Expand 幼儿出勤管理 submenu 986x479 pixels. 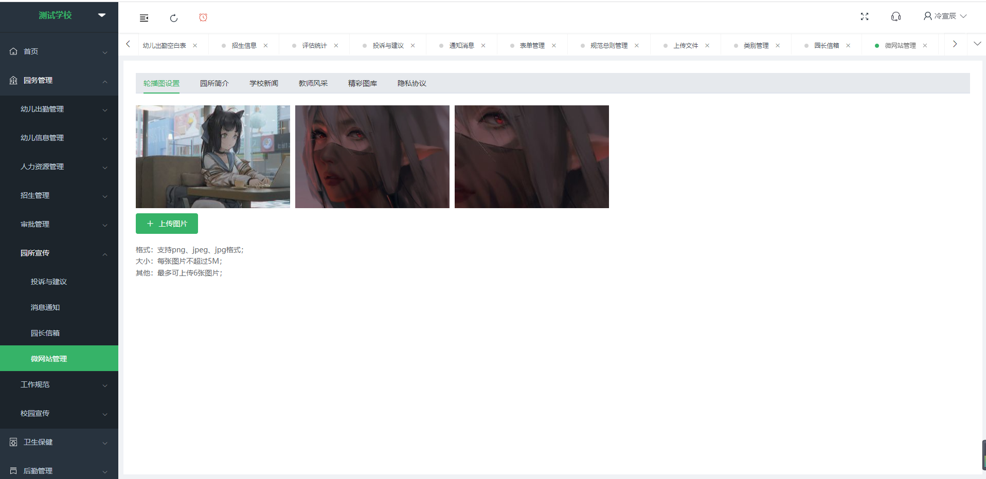click(105, 110)
